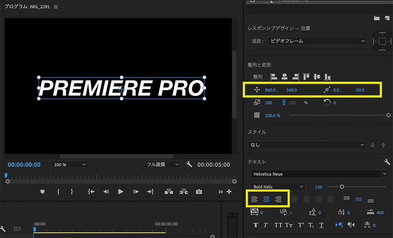This screenshot has height=238, width=393.
Task: Open the フル画質 playback resolution dropdown
Action: [x=162, y=164]
